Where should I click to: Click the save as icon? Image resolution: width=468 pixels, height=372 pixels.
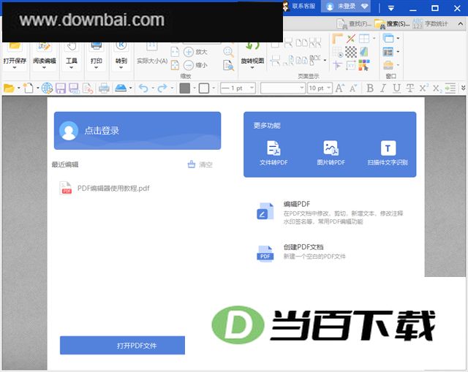pyautogui.click(x=74, y=88)
